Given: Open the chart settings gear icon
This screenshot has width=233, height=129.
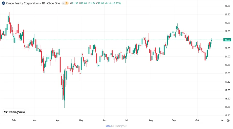Looking at the screenshot, I should click(x=228, y=120).
